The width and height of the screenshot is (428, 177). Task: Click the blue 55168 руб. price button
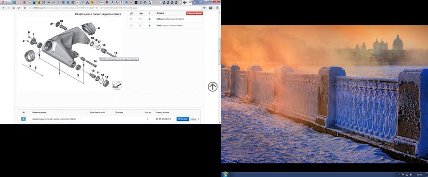[x=183, y=119]
